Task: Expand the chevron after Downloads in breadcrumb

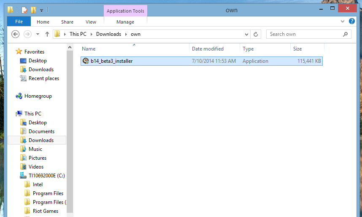Action: pyautogui.click(x=126, y=34)
